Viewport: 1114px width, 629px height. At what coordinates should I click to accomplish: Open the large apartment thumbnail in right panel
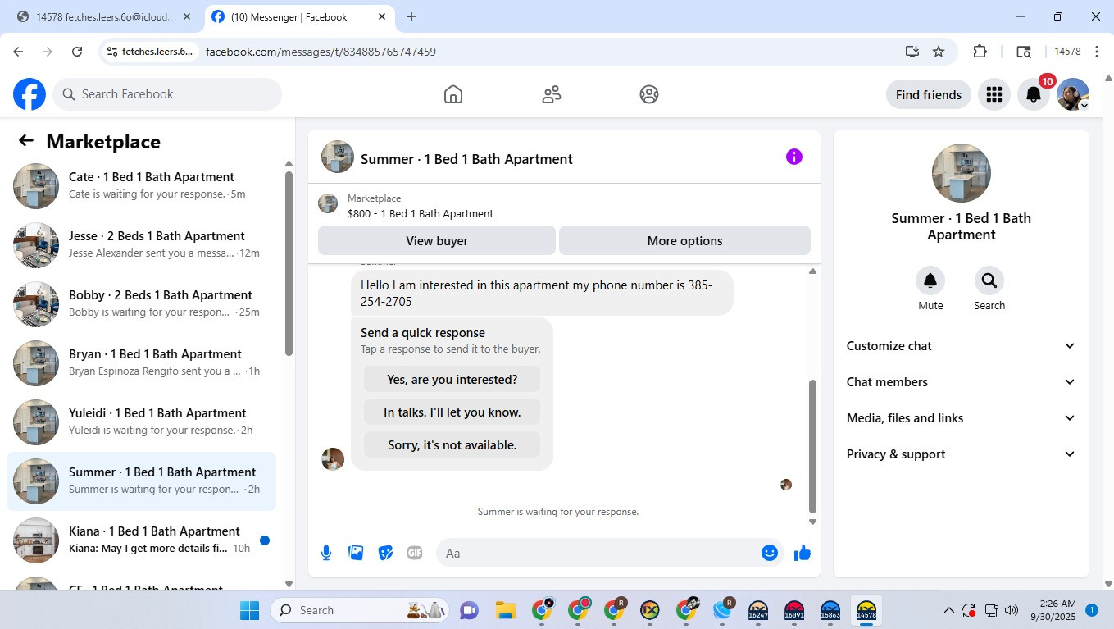pos(962,173)
